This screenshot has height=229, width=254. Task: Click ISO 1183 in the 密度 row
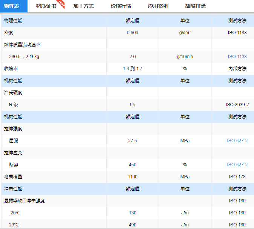[x=237, y=33]
